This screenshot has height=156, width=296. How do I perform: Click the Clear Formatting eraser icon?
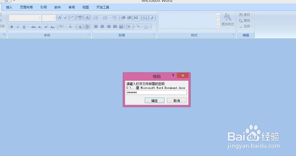[x=73, y=18]
